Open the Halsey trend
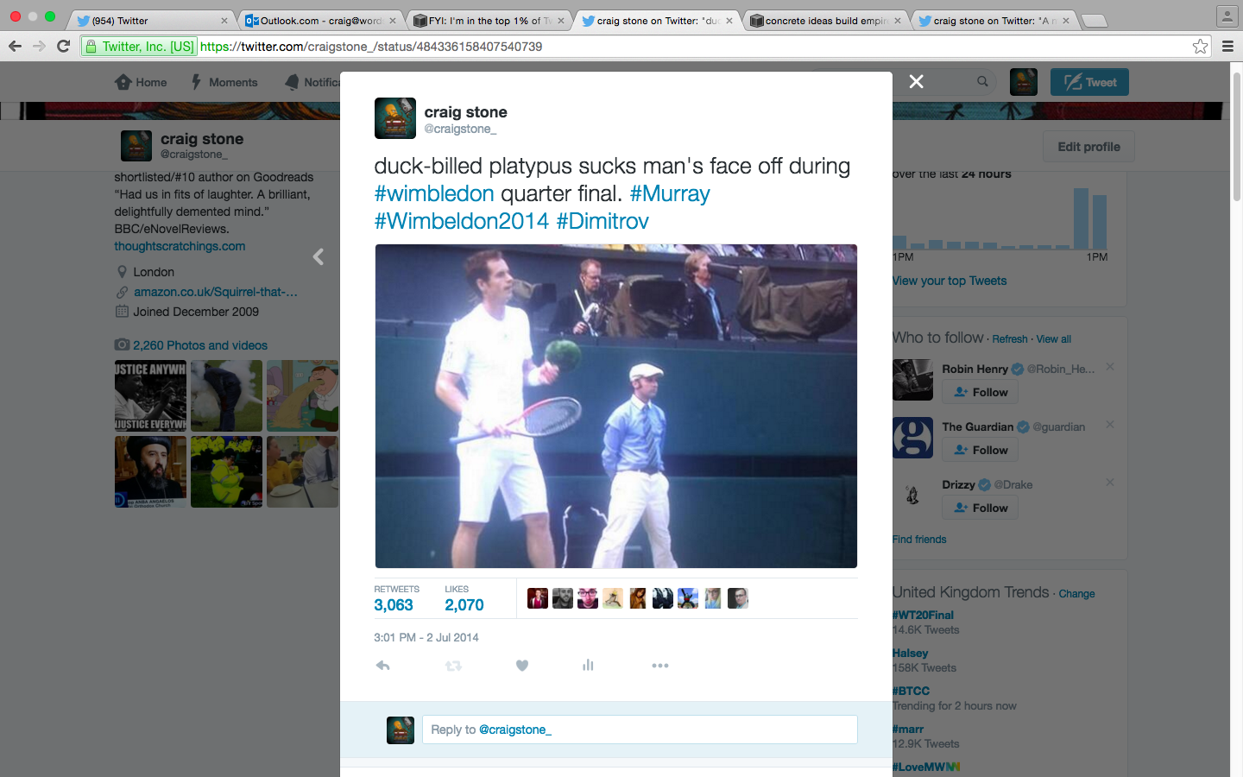1243x777 pixels. [911, 654]
